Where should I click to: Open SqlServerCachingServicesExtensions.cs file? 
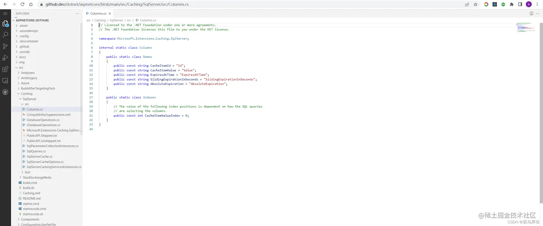[47, 167]
